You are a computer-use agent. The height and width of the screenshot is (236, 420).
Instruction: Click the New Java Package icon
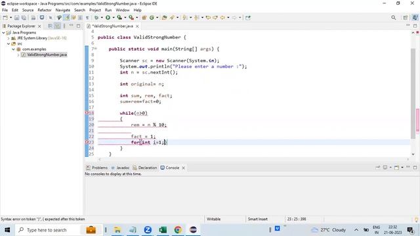[x=144, y=18]
